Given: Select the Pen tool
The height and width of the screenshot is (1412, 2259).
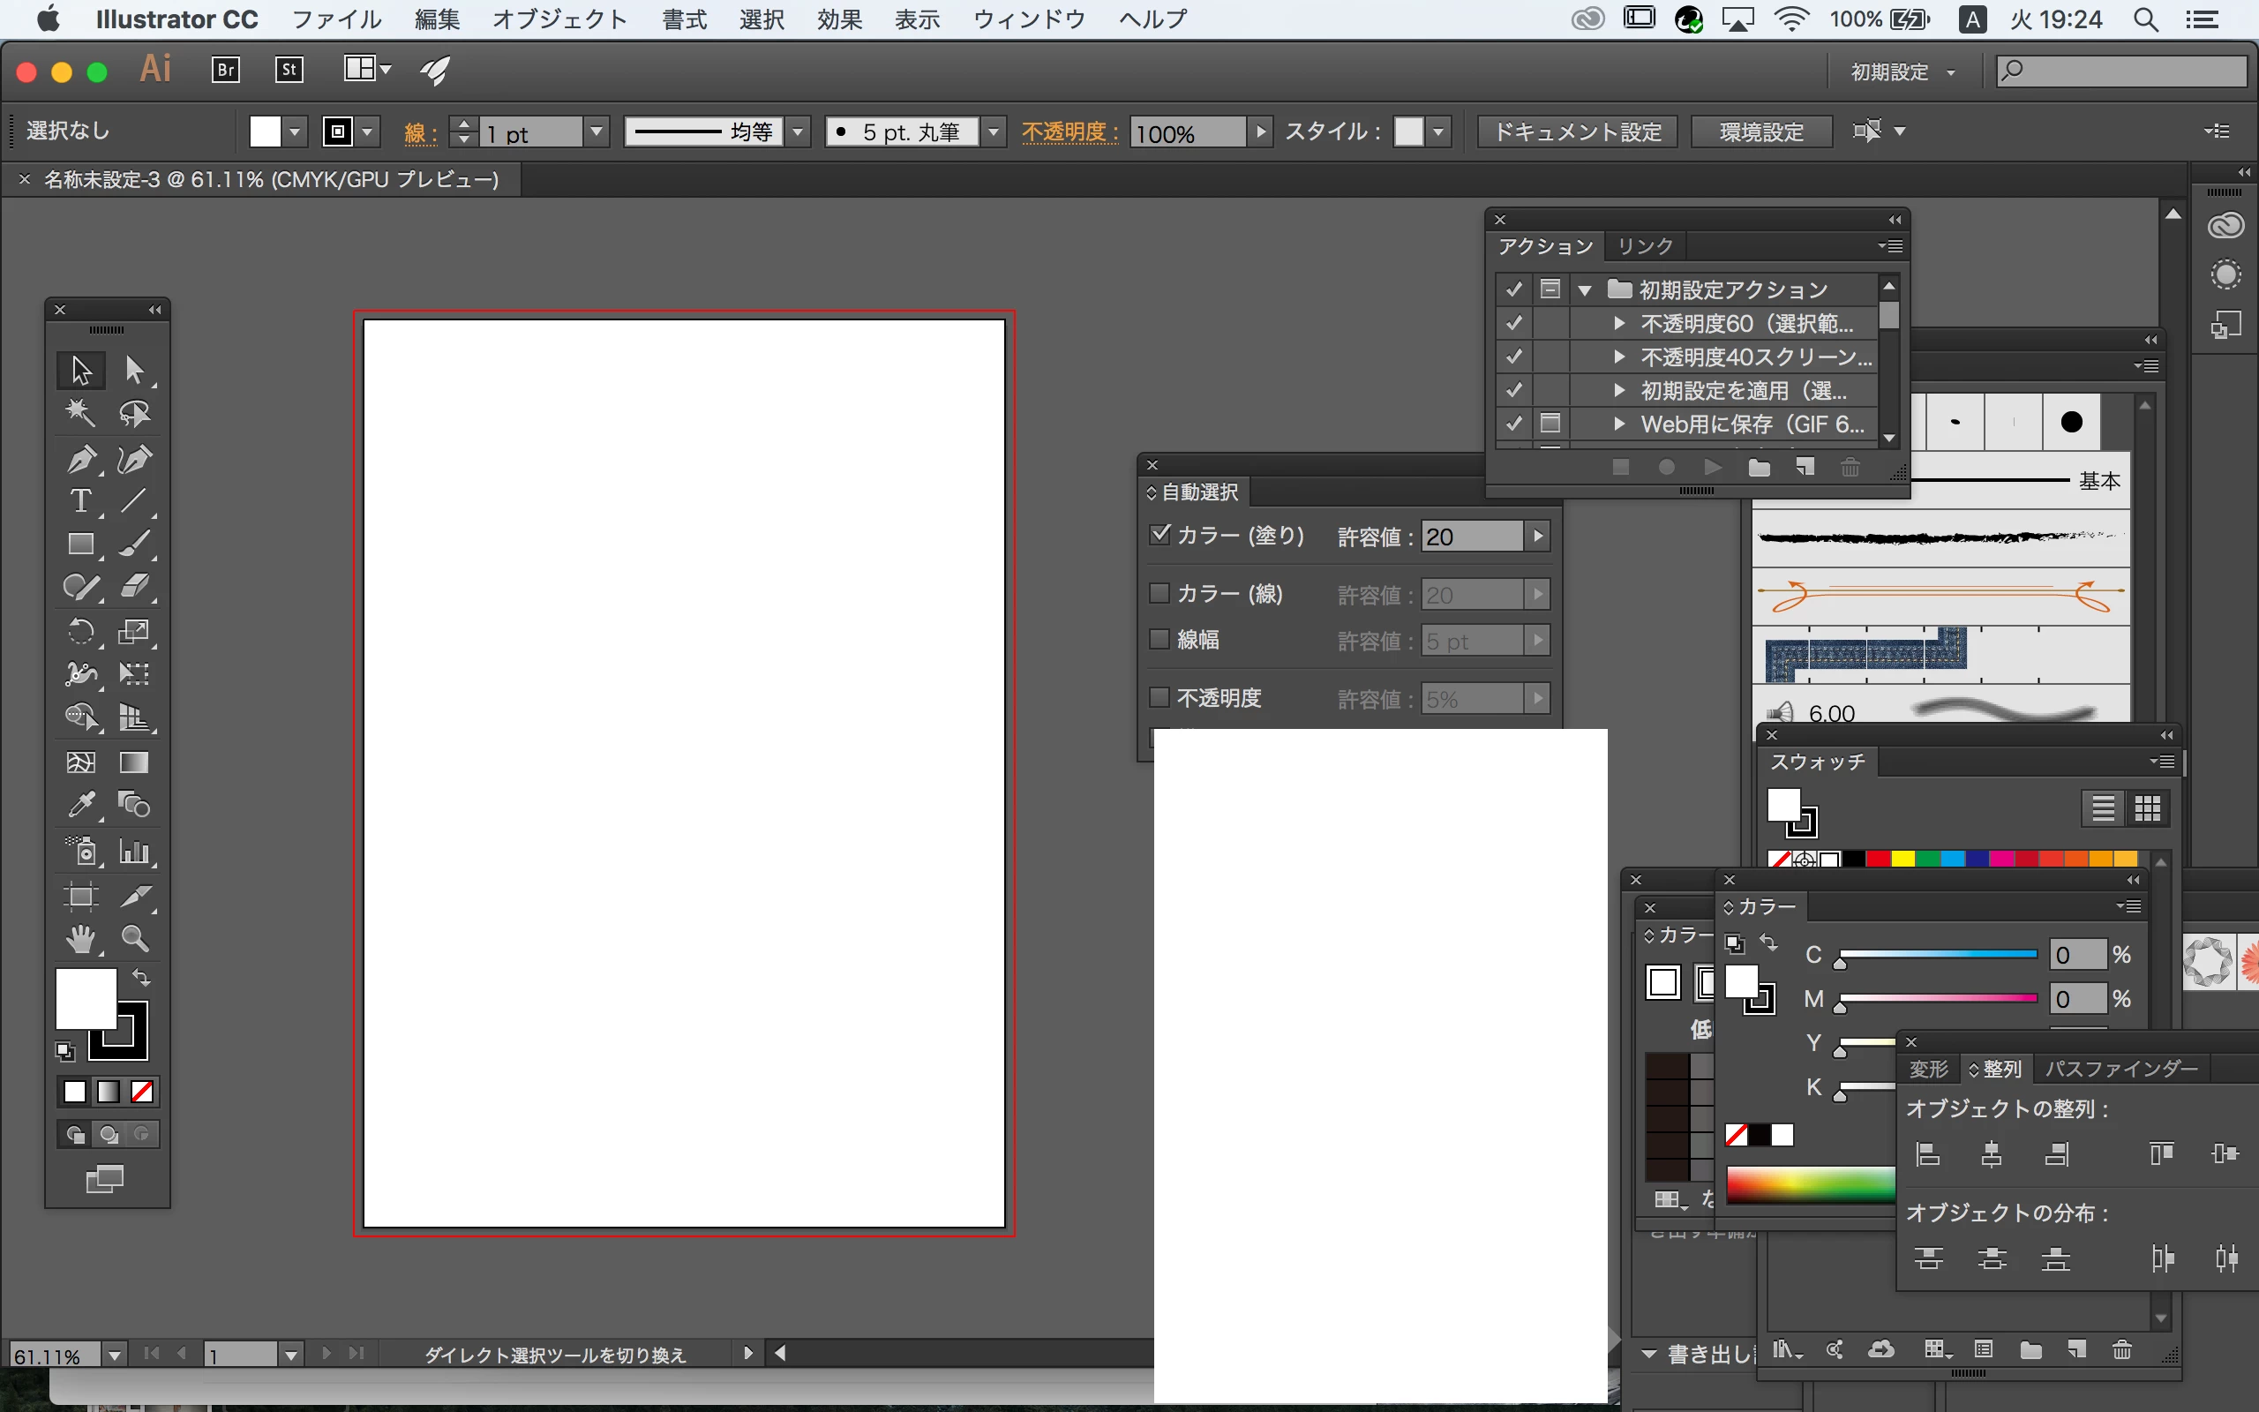Looking at the screenshot, I should (81, 460).
